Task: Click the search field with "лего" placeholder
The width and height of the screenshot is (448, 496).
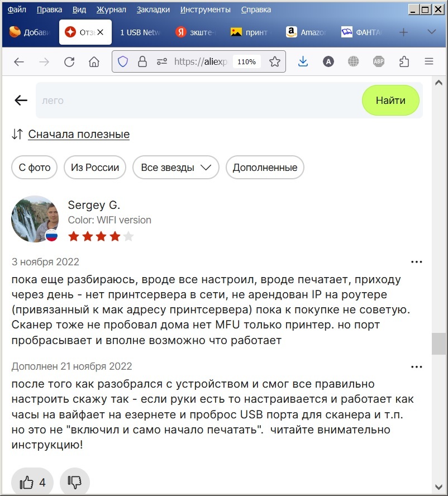Action: [199, 101]
